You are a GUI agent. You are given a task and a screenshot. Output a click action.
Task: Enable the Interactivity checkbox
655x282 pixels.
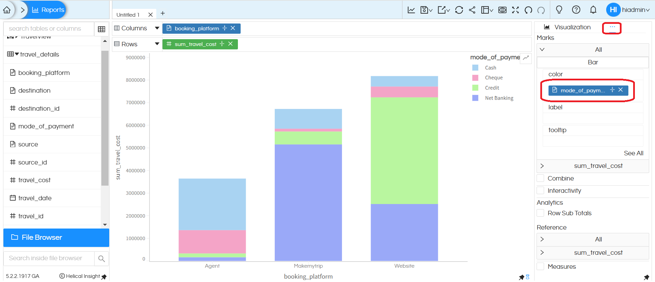(x=540, y=191)
